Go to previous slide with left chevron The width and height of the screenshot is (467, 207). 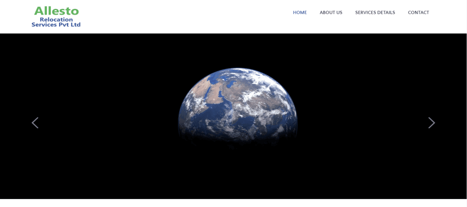coord(35,123)
